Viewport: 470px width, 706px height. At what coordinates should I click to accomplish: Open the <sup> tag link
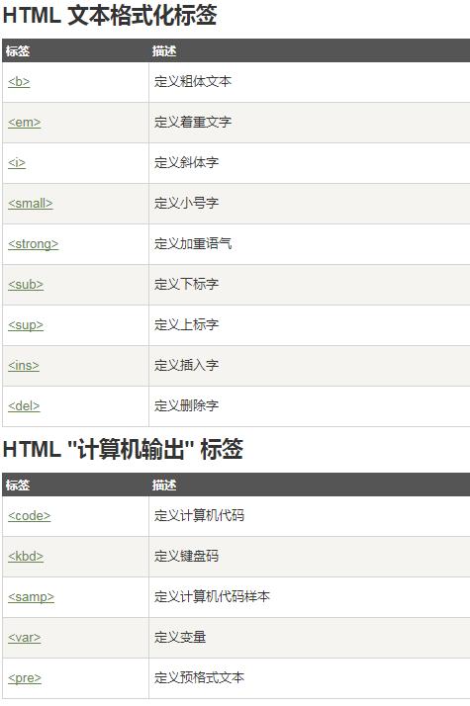click(26, 325)
